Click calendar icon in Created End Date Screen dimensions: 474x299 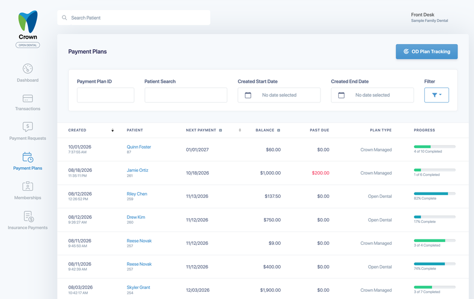coord(341,95)
